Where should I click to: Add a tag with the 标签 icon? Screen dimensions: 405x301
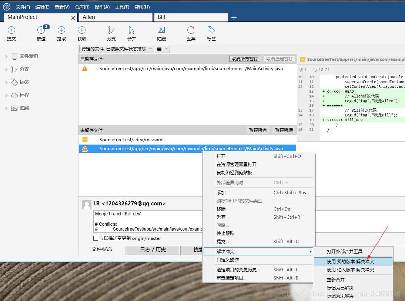coord(211,33)
